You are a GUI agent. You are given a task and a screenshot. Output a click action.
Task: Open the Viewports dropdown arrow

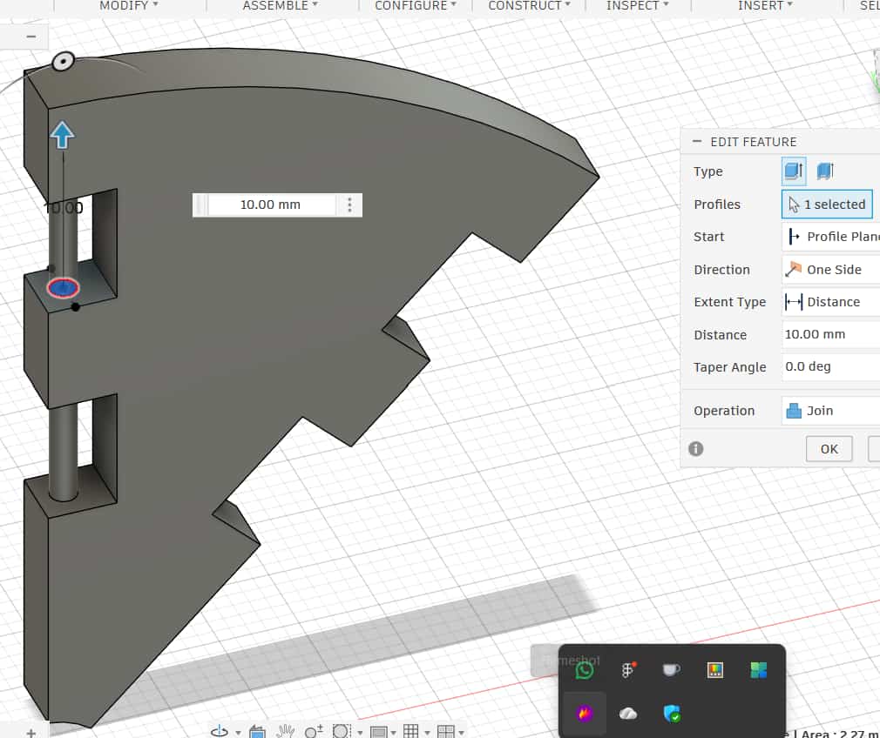(461, 733)
